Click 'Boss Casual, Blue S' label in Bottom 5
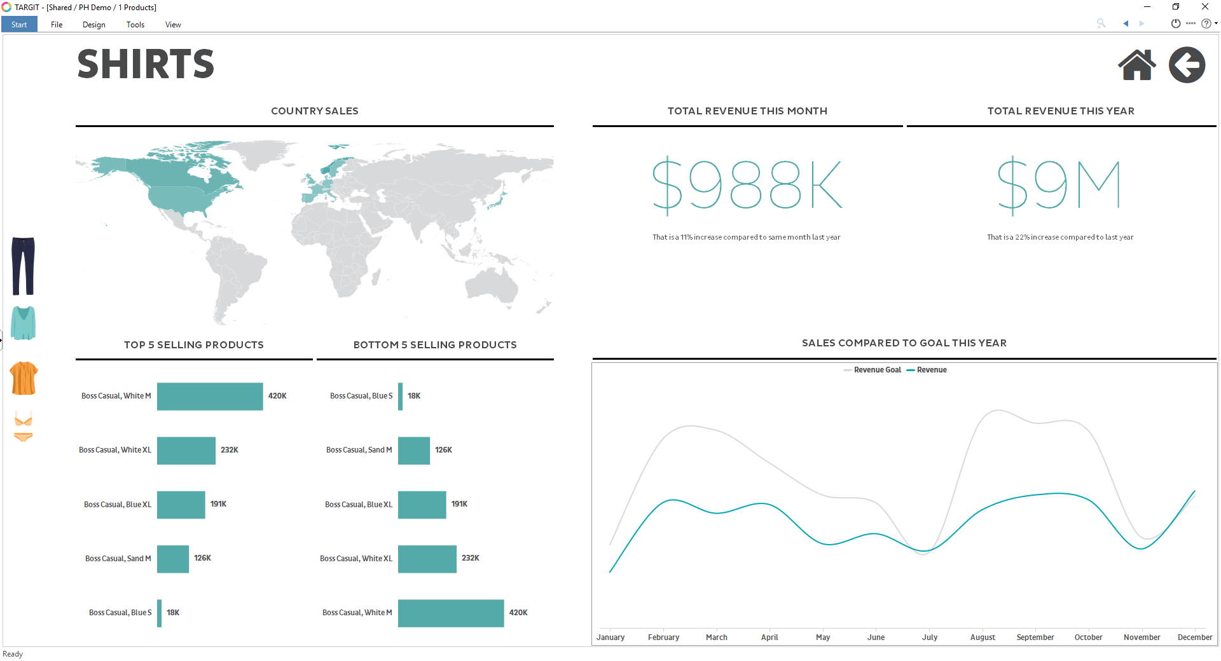 click(x=361, y=396)
